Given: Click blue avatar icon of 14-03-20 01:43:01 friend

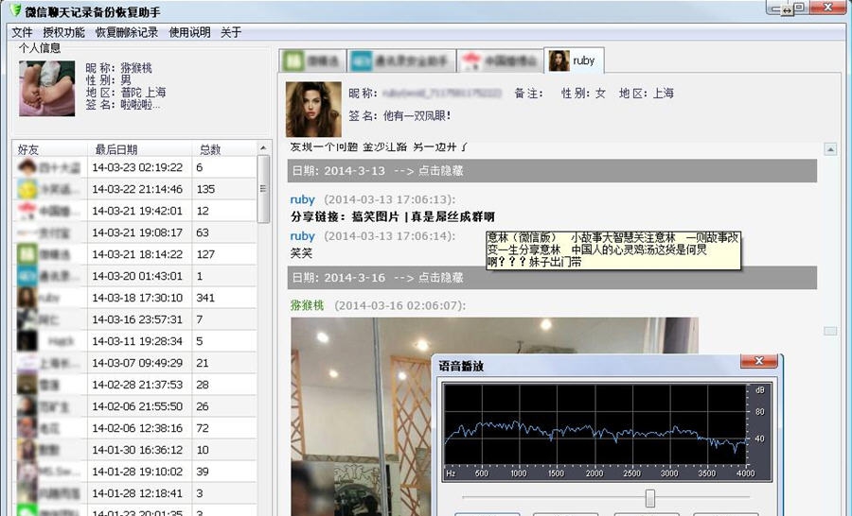Looking at the screenshot, I should tap(27, 276).
